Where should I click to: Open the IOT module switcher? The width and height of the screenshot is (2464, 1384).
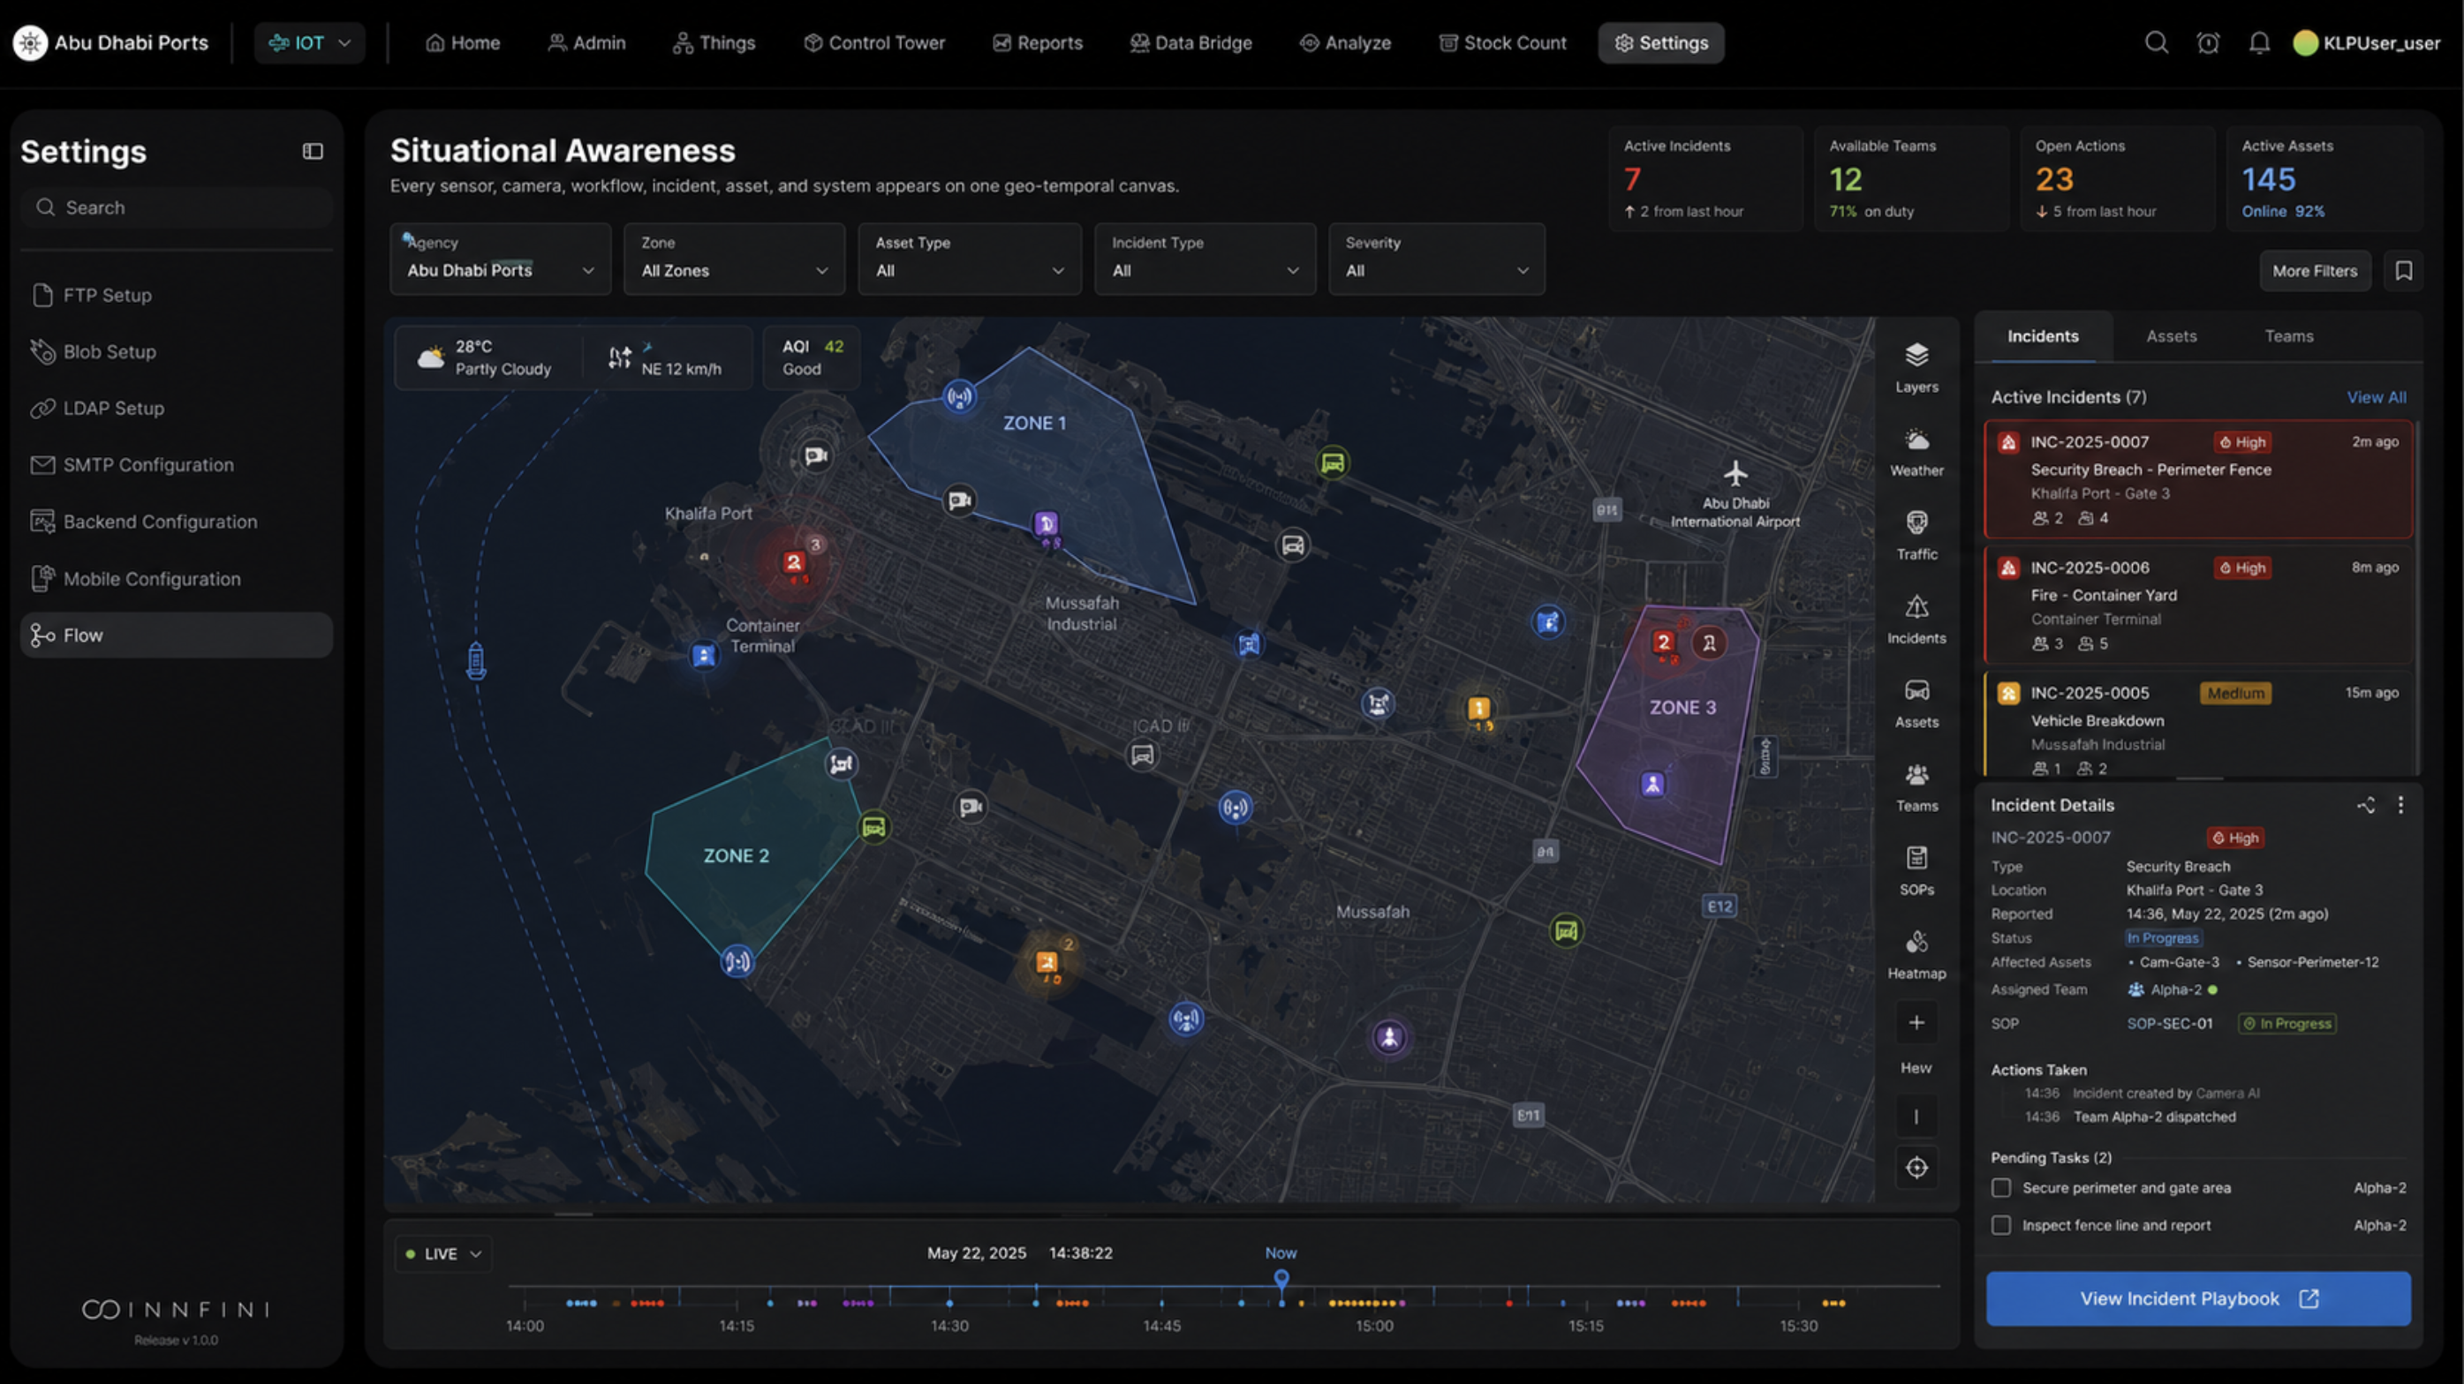[x=310, y=43]
